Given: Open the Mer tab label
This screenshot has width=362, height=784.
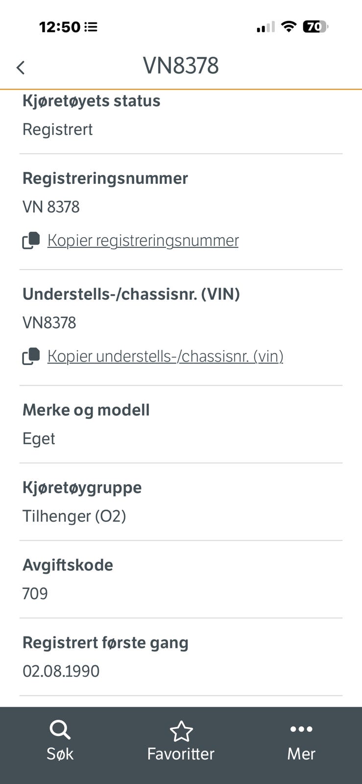Looking at the screenshot, I should coord(301,754).
